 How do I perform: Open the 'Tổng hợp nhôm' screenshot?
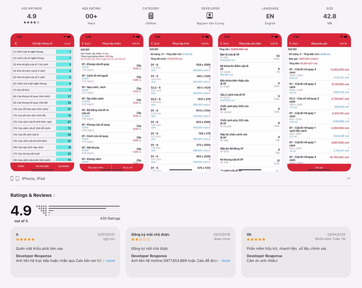pyautogui.click(x=112, y=102)
